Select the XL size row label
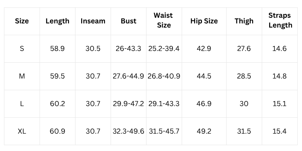Screen dimensions: 302x151 pyautogui.click(x=22, y=131)
